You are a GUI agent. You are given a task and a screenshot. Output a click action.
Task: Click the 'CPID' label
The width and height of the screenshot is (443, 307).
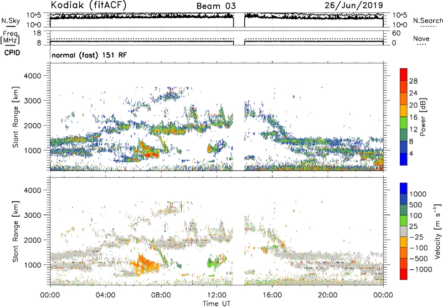[12, 53]
